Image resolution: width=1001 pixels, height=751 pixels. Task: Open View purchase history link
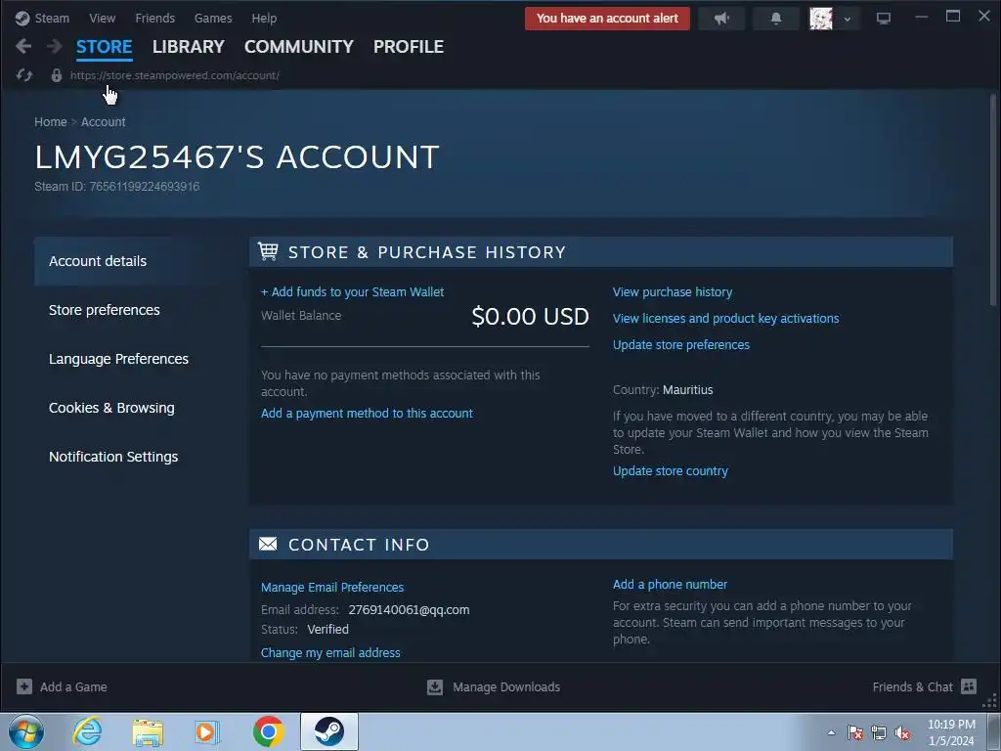click(673, 291)
